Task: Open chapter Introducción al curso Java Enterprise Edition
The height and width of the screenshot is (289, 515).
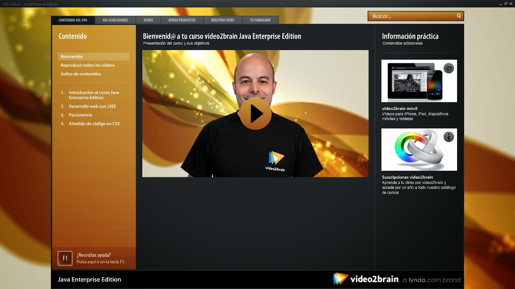Action: pyautogui.click(x=94, y=95)
